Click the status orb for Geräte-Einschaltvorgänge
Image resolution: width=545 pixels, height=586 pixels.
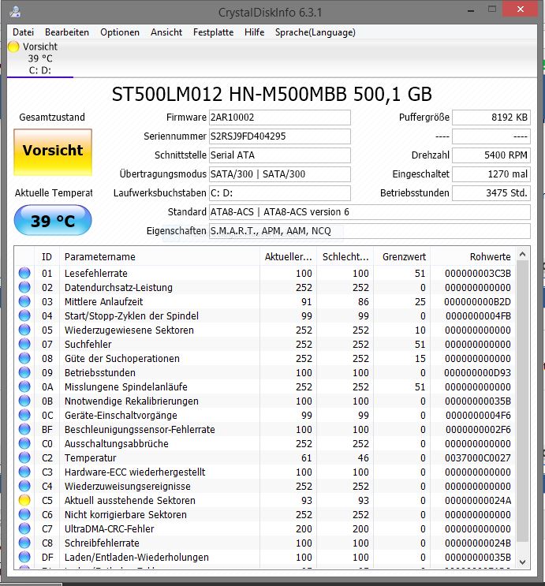pos(24,415)
